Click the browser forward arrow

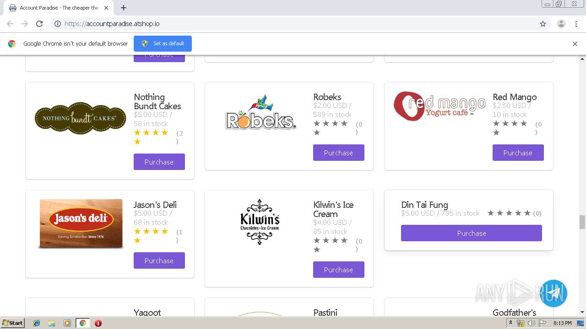pos(25,24)
